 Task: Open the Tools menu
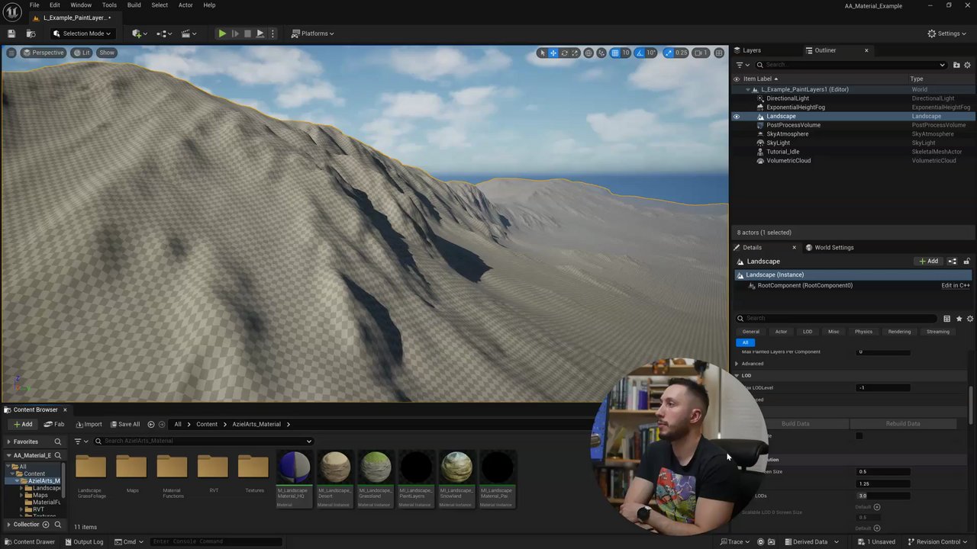point(109,5)
